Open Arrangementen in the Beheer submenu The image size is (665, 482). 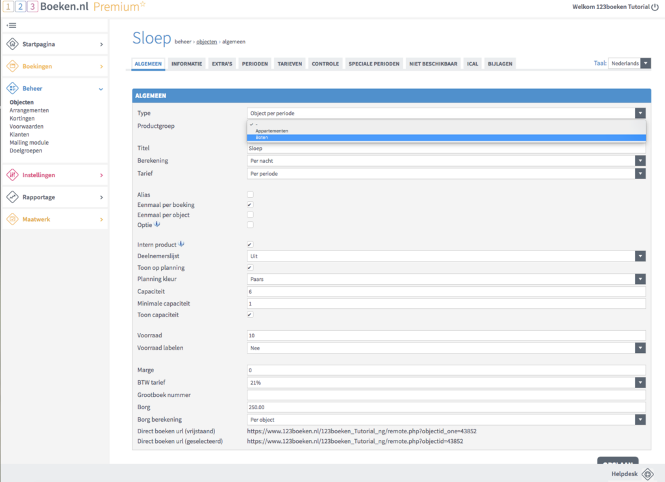[x=29, y=110]
